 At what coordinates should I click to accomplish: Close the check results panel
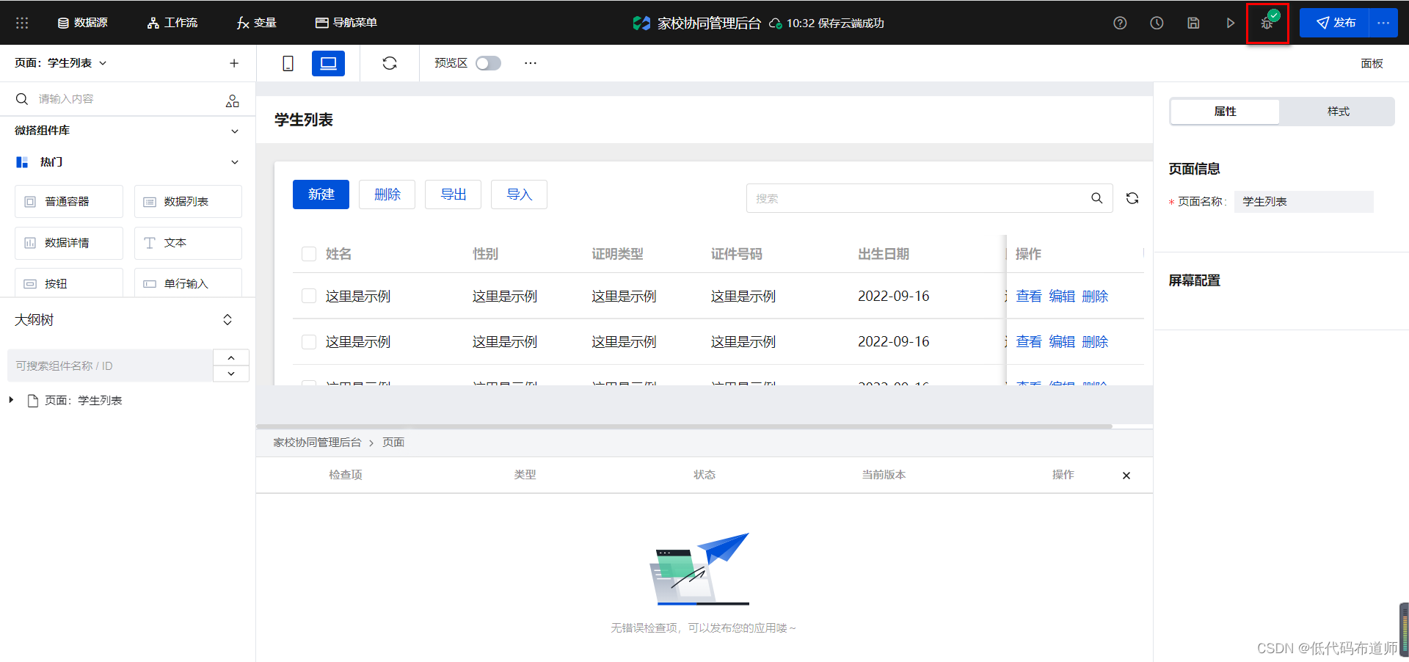click(x=1126, y=476)
